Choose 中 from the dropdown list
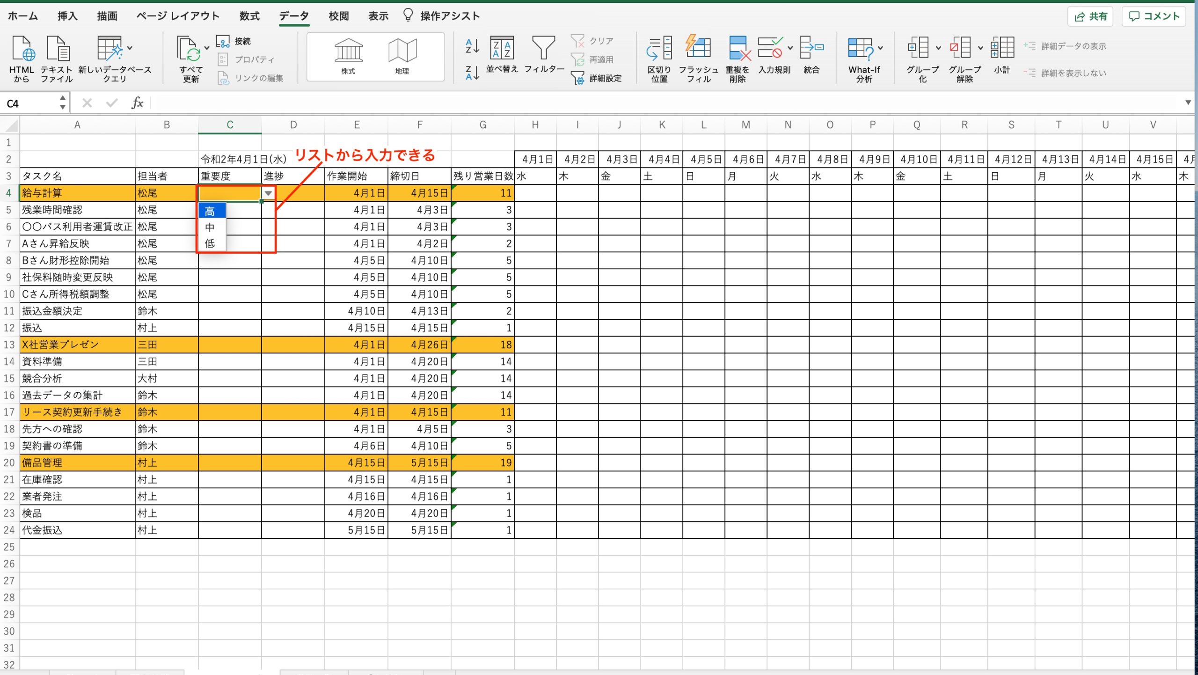Screen dimensions: 1198x675 click(212, 227)
